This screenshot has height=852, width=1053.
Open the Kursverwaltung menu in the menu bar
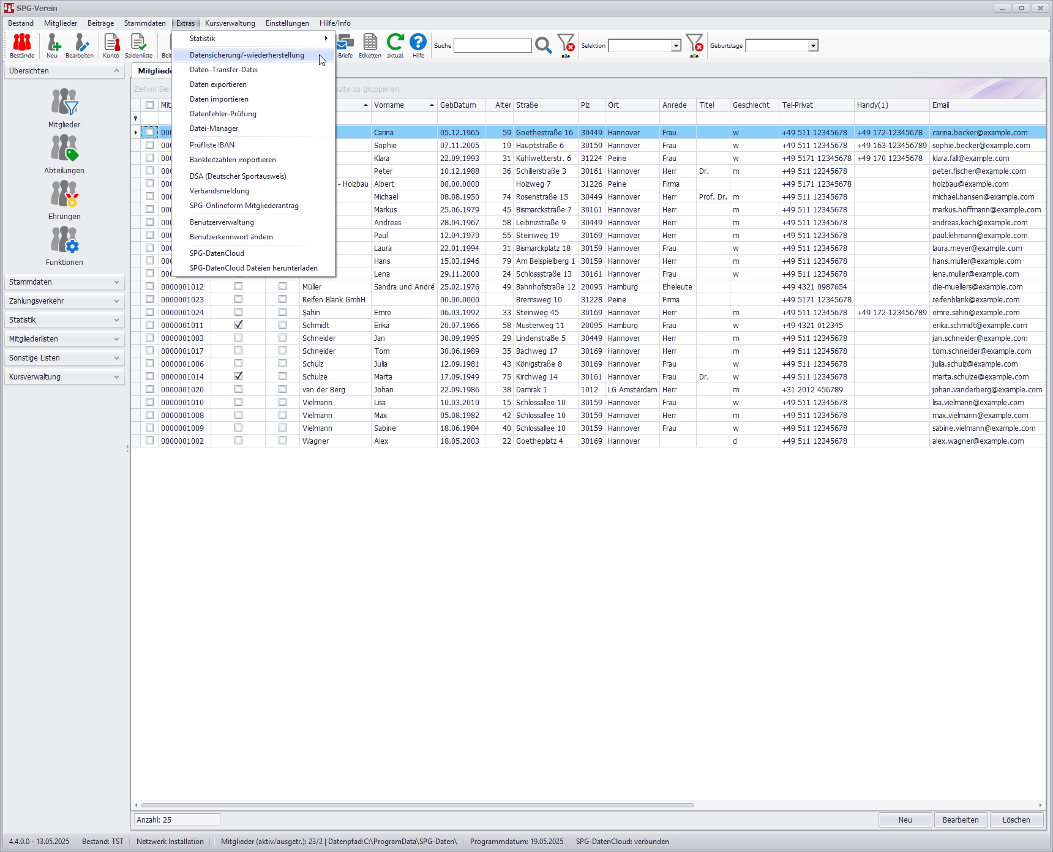point(230,23)
